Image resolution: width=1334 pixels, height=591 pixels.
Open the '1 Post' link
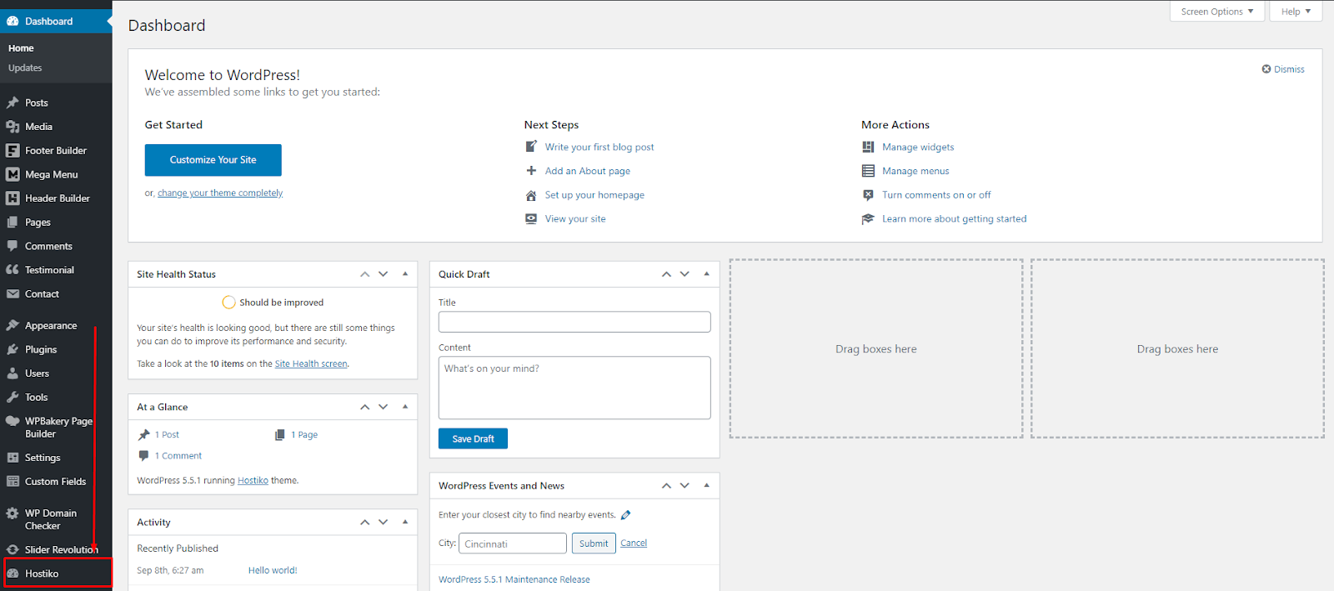(x=167, y=435)
